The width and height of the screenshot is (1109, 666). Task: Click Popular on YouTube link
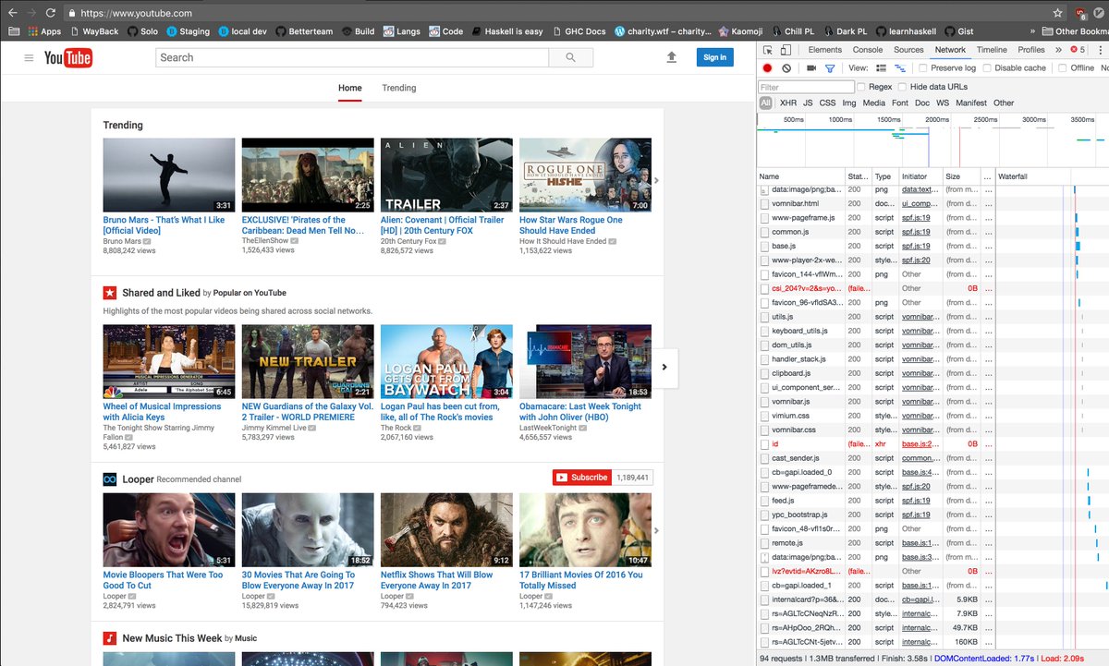[x=250, y=293]
